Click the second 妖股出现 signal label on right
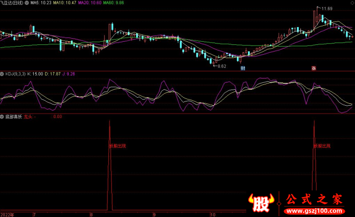The width and height of the screenshot is (355, 217). click(322, 146)
